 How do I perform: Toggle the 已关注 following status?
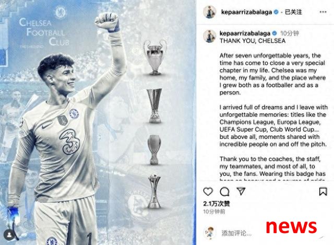[293, 12]
